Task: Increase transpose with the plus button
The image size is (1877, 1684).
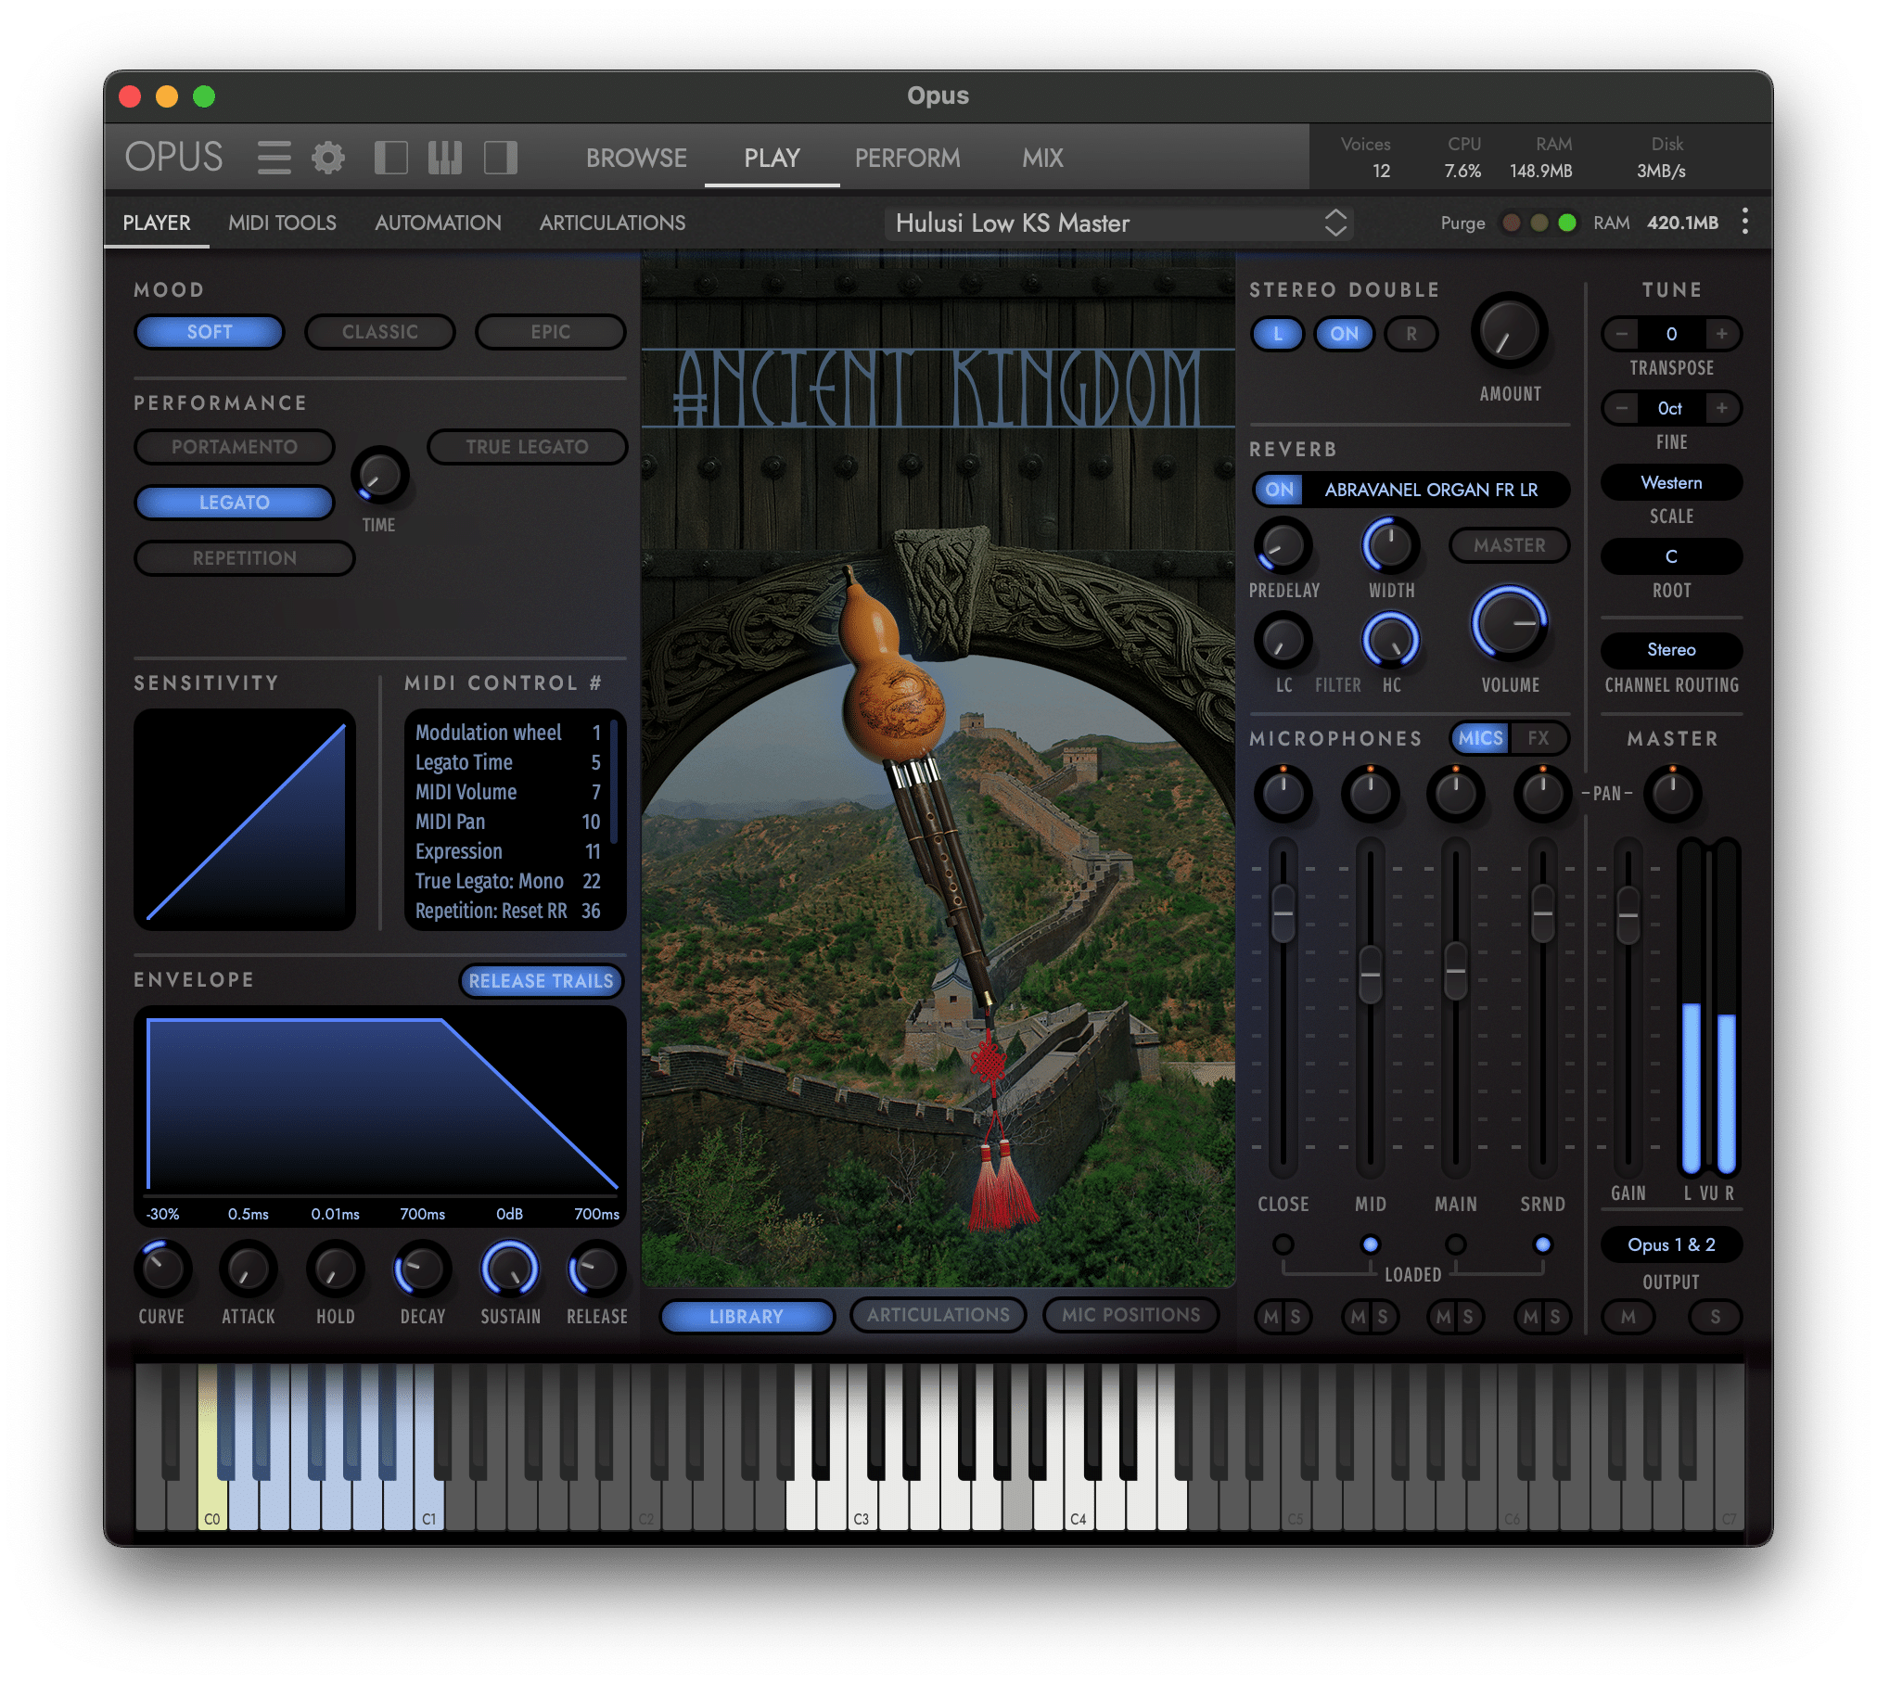Action: click(x=1721, y=334)
